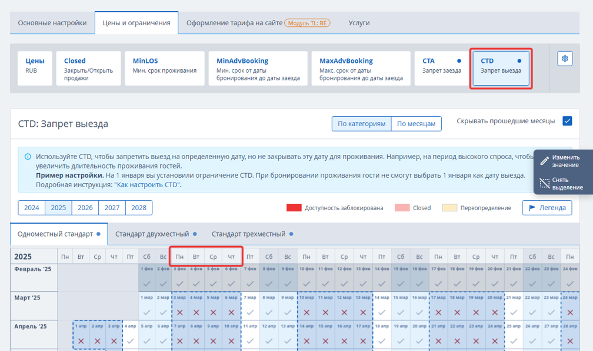Open the 'Услуги' tab
593x351 pixels.
click(x=359, y=23)
